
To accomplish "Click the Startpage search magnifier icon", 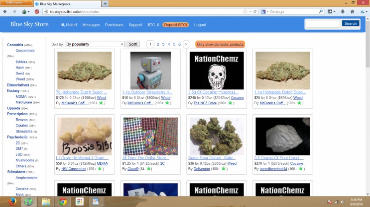I will (x=321, y=11).
